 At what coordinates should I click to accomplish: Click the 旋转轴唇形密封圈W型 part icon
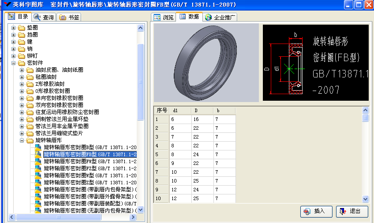tap(38, 175)
